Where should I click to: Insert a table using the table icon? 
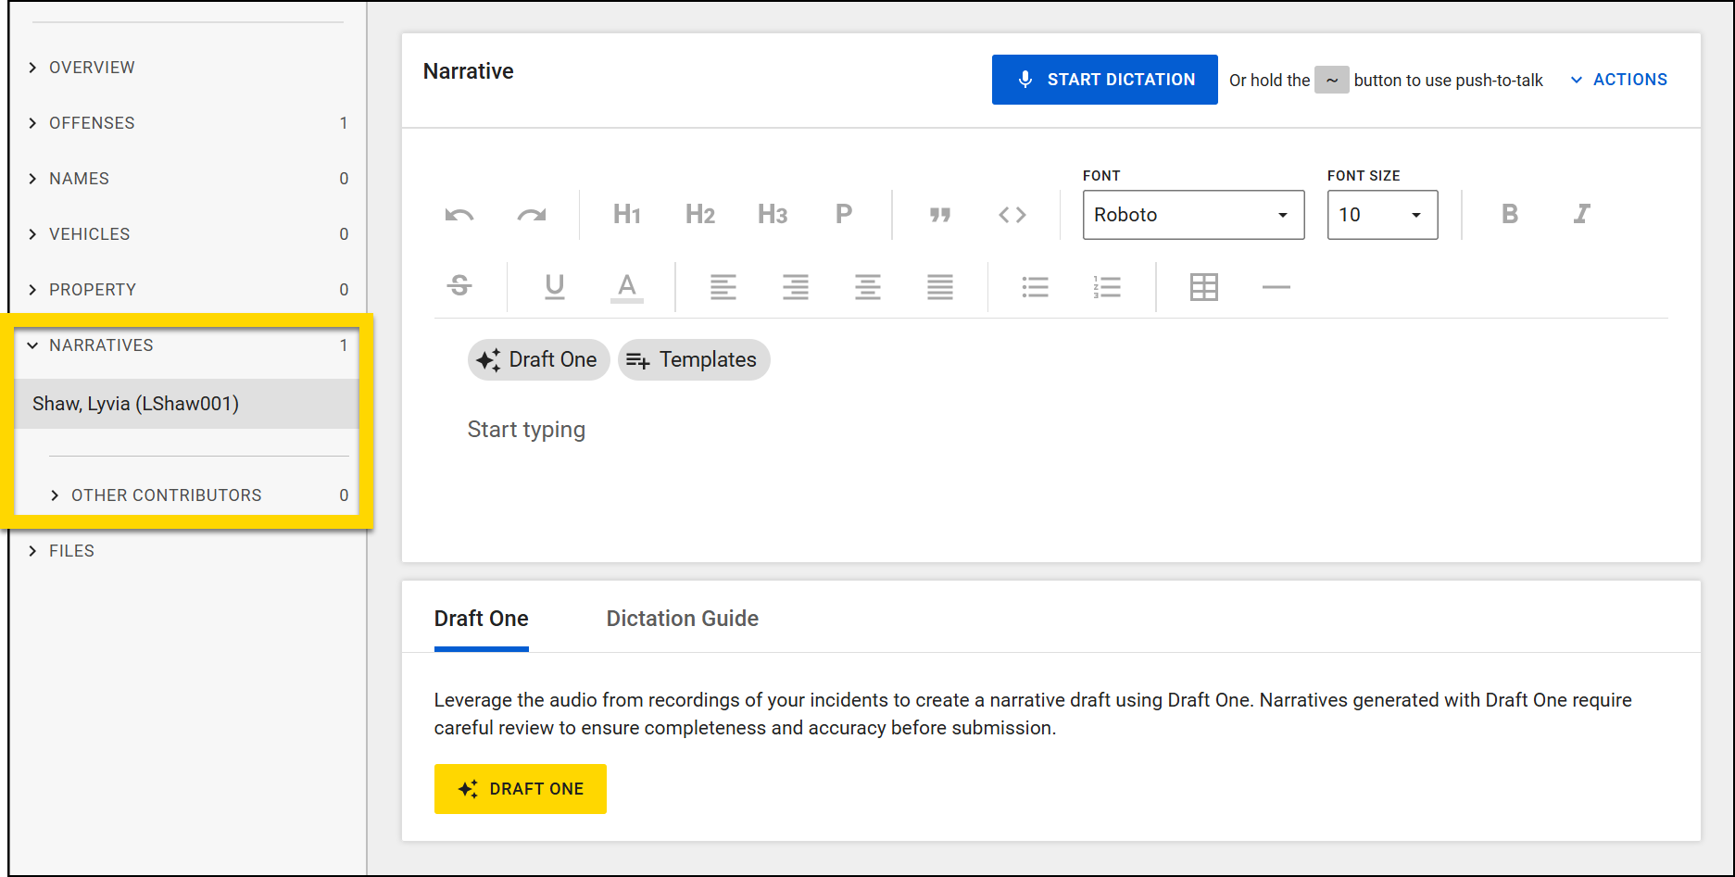click(x=1203, y=286)
